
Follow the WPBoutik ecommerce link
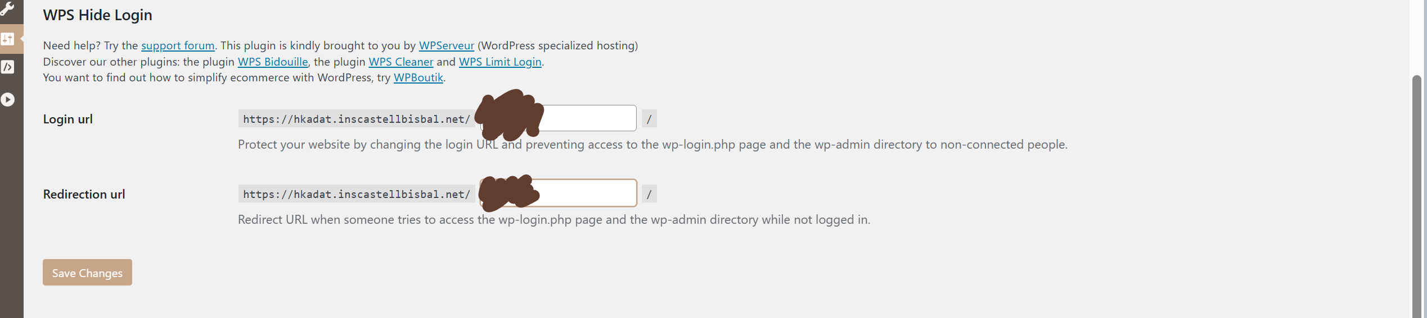418,77
